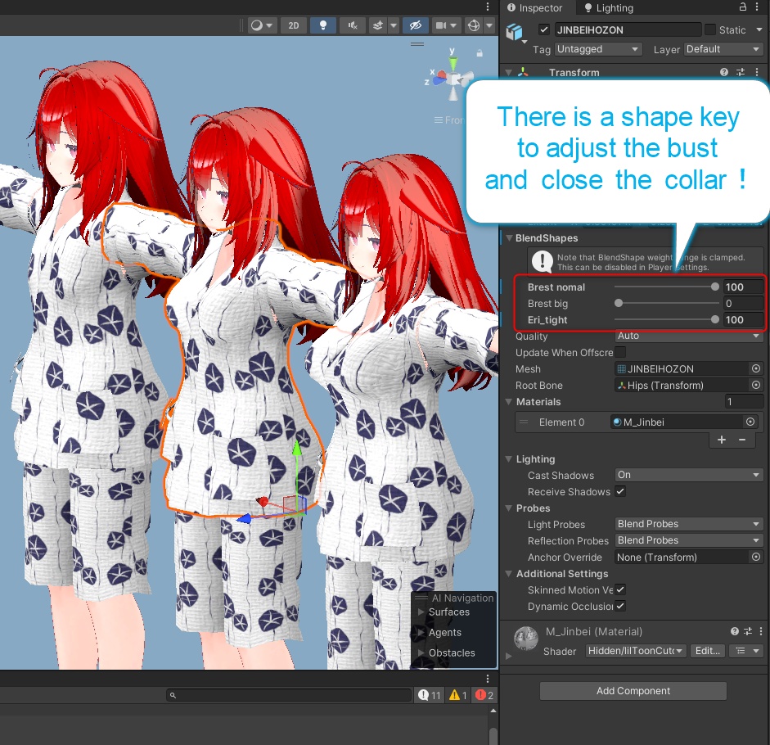Click the shader Edit button
770x745 pixels.
(x=706, y=651)
